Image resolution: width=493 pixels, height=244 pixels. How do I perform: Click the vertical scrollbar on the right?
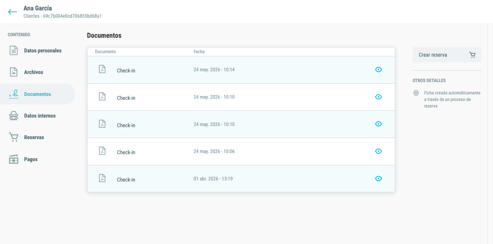[490, 134]
